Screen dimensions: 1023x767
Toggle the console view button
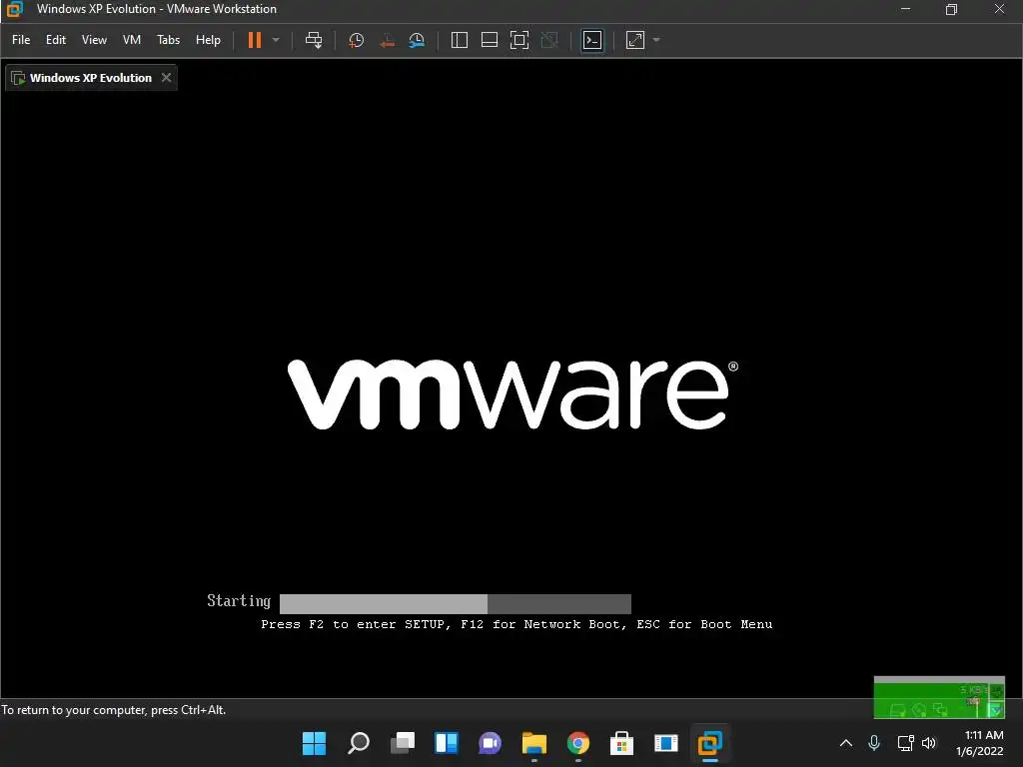coord(592,40)
